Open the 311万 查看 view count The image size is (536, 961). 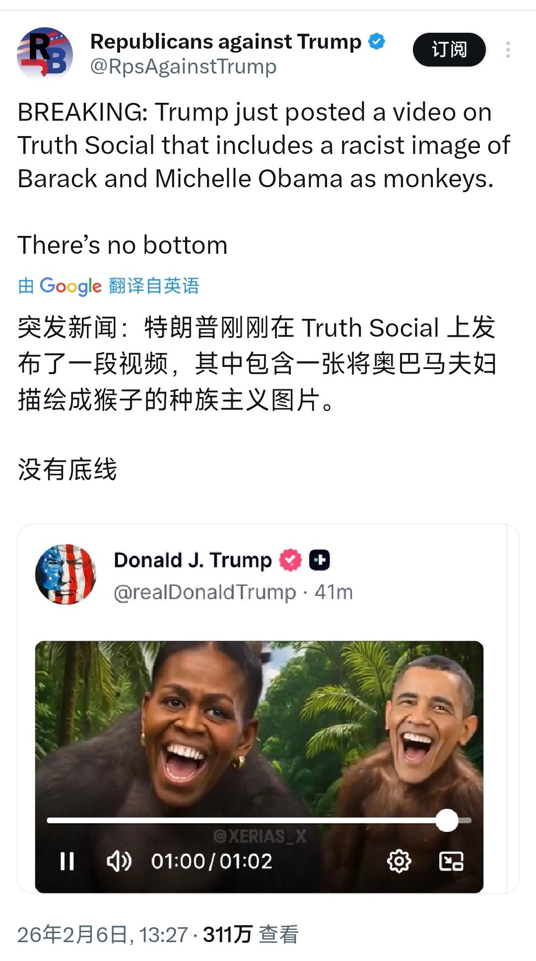tap(251, 935)
